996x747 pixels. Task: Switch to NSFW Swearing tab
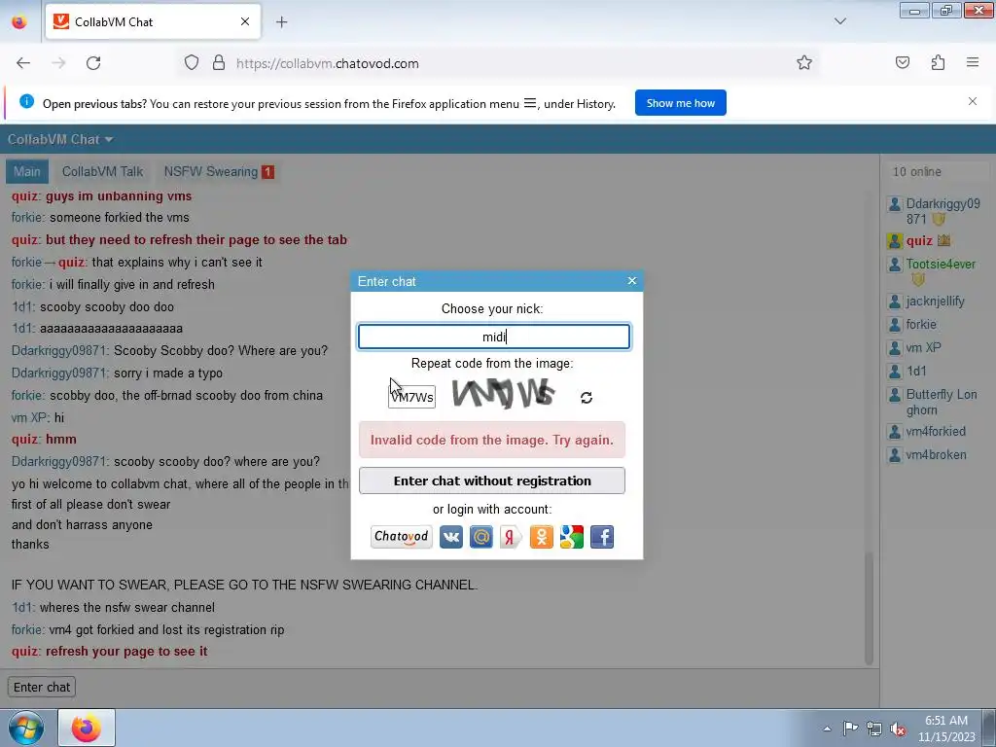coord(219,171)
